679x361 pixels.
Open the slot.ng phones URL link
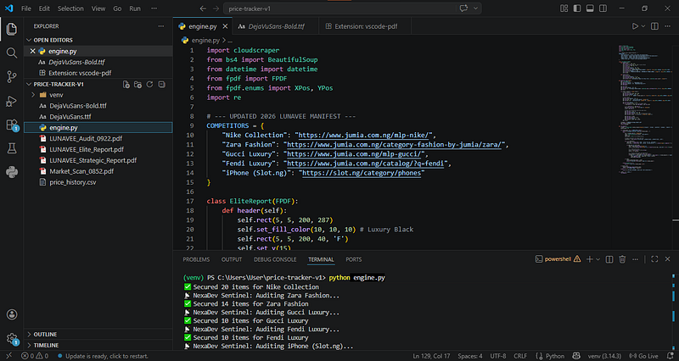pyautogui.click(x=362, y=173)
